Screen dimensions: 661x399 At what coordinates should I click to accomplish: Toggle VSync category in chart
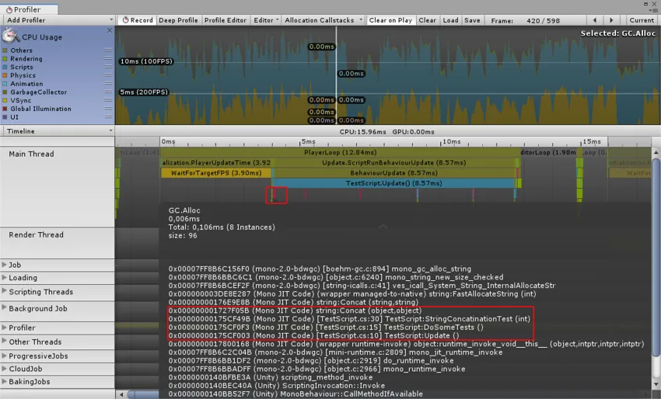[5, 100]
